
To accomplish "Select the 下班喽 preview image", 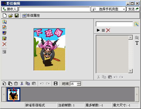I will [50, 50].
